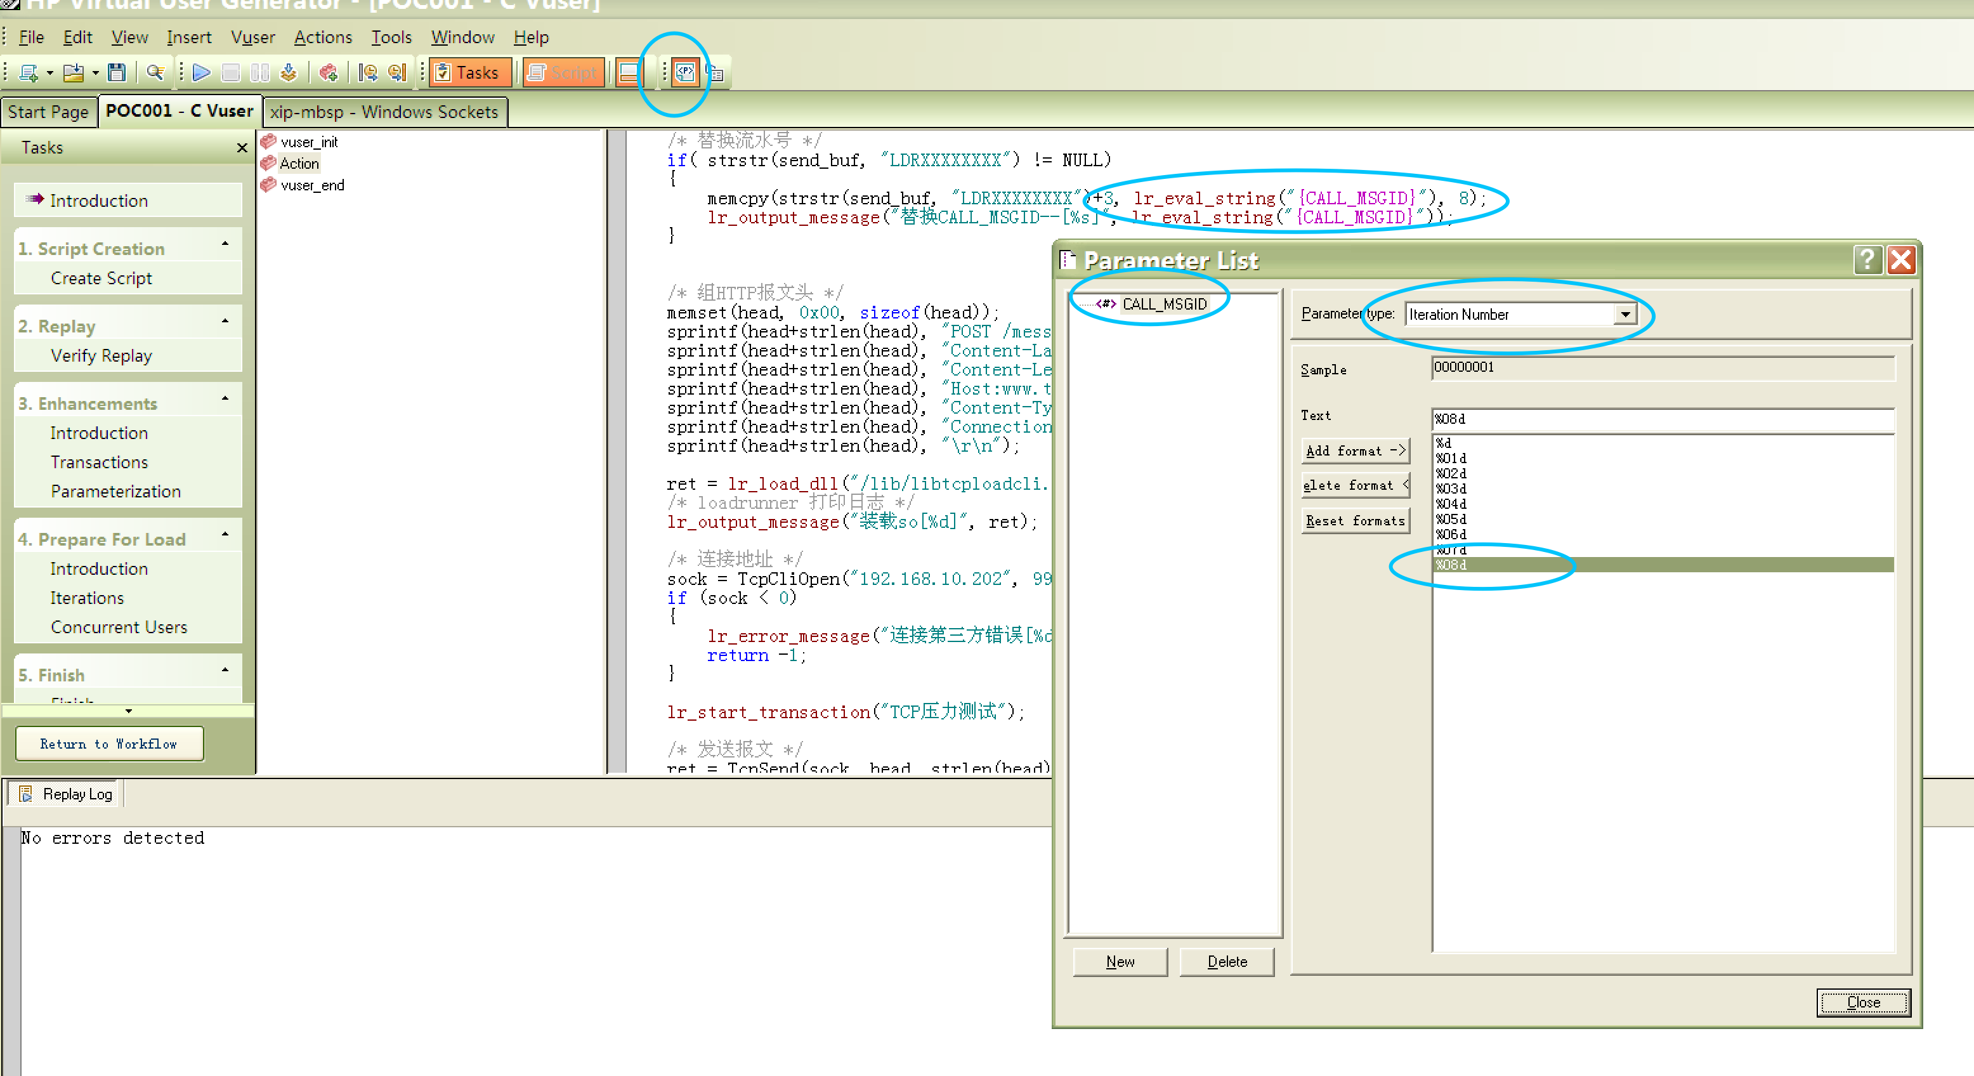Close the Parameter List with Close button

click(1863, 1002)
